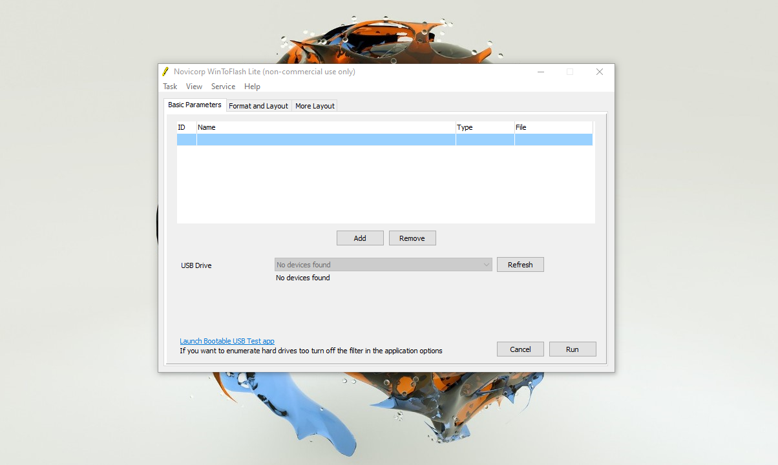Click the 'USB Drive' label
The width and height of the screenshot is (778, 465).
coord(196,265)
